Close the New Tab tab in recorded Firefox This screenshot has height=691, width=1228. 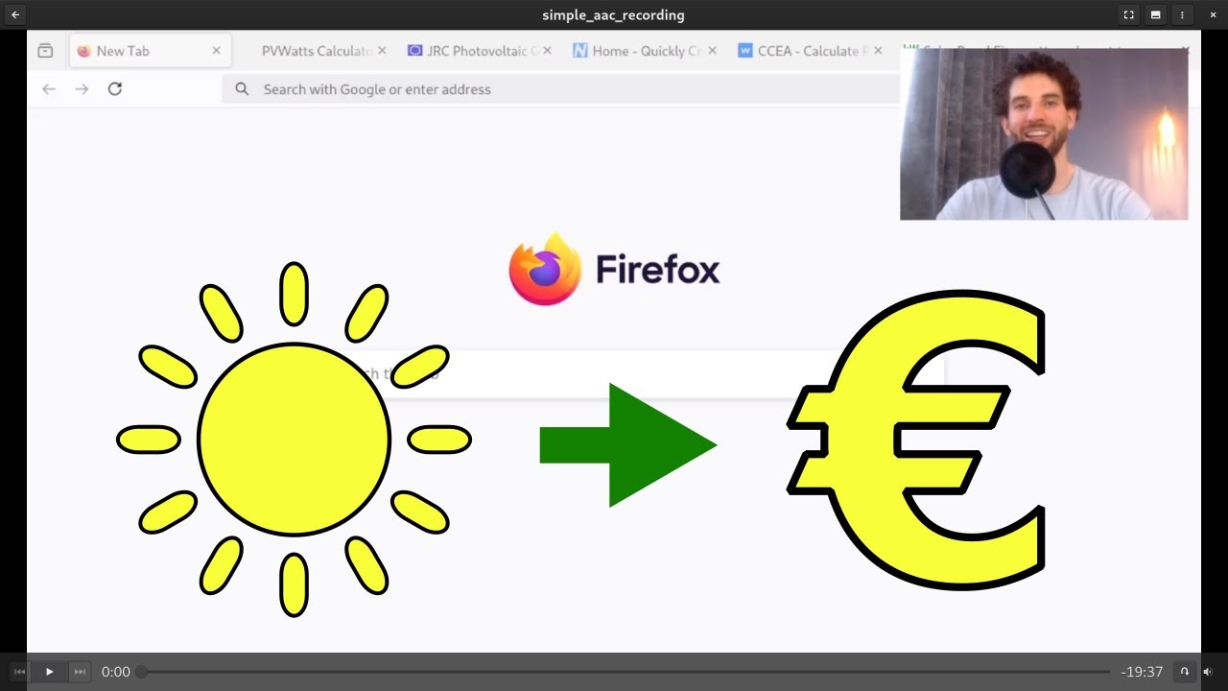point(216,51)
